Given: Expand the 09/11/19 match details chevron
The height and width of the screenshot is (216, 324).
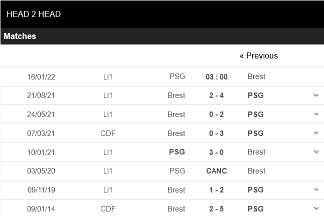Looking at the screenshot, I should pos(316,190).
